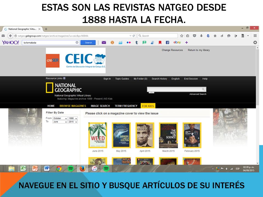263x197 pixels.
Task: Click the End Session link
Action: [191, 79]
